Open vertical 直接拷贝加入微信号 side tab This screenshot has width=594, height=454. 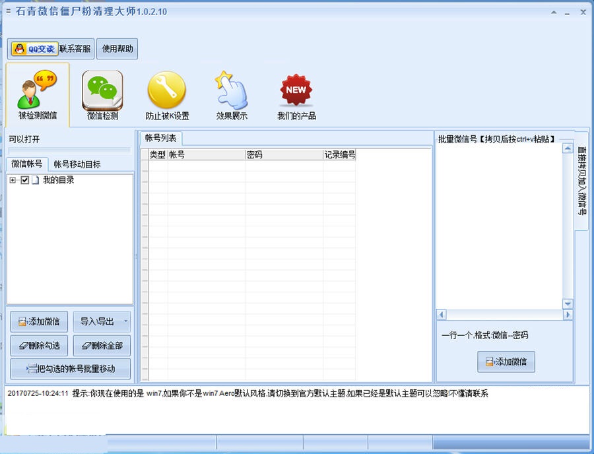[582, 181]
